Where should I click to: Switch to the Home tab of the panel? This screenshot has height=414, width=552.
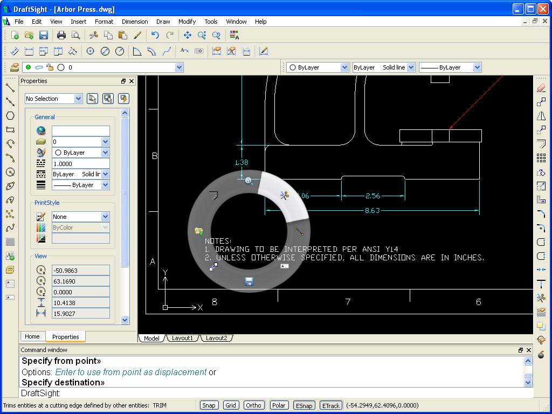click(32, 336)
